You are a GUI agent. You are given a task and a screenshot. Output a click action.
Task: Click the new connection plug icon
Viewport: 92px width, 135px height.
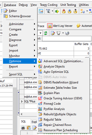click(x=83, y=11)
